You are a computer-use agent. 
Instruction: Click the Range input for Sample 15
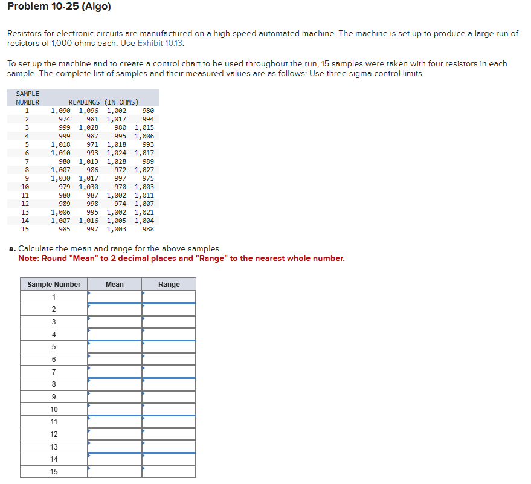pos(169,471)
